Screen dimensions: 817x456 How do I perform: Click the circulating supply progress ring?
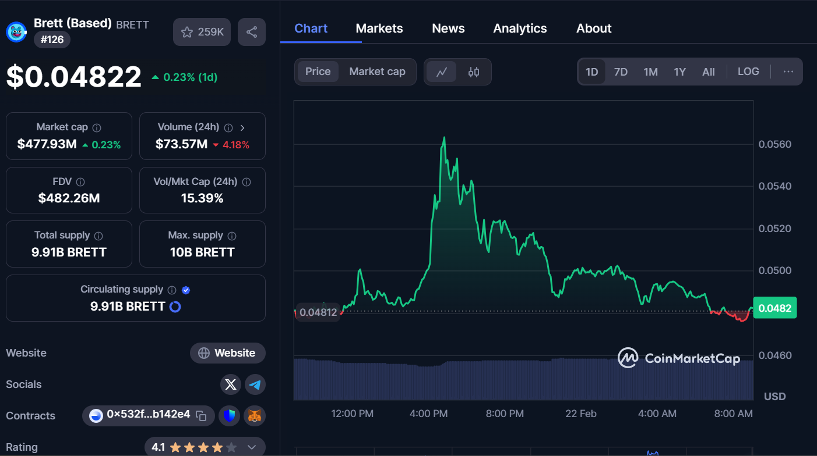(175, 307)
